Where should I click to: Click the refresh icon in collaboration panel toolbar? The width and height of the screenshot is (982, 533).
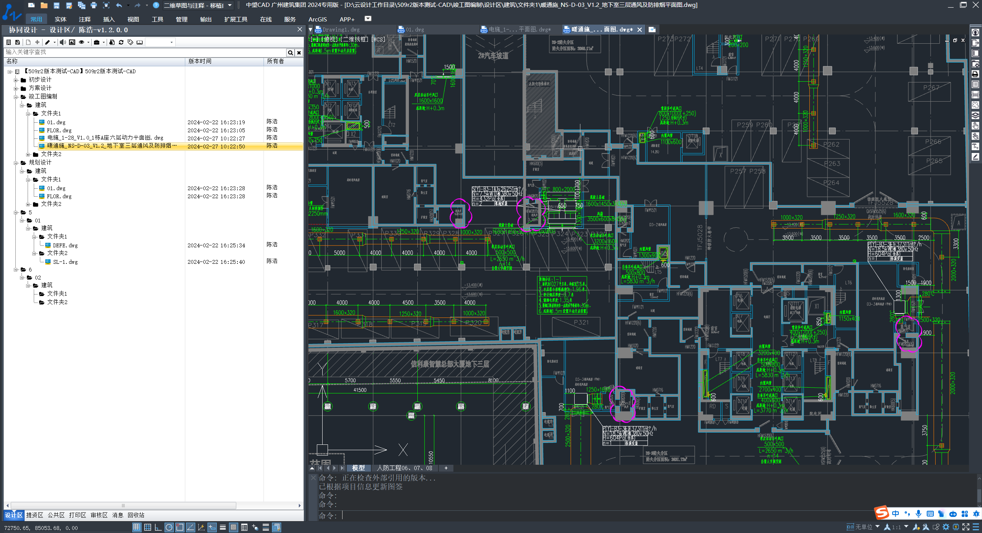pos(121,42)
